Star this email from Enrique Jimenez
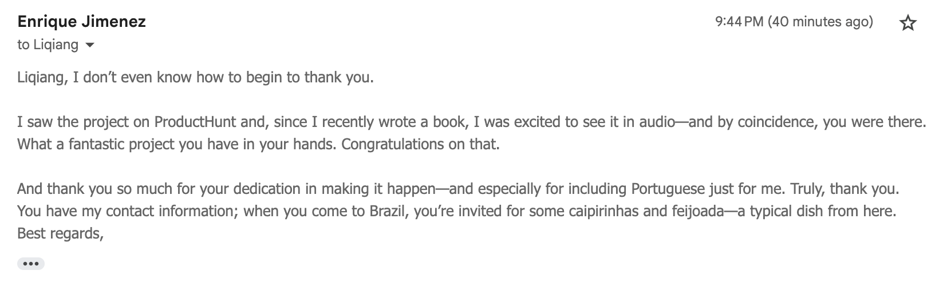The height and width of the screenshot is (286, 939). tap(908, 23)
